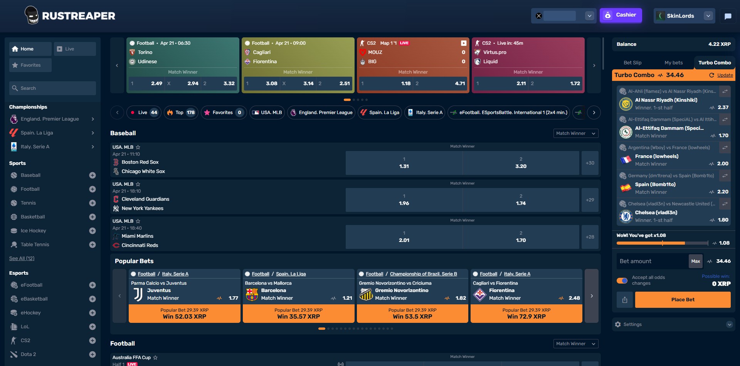740x366 pixels.
Task: Bet Torino to win at 2.49
Action: 146,83
